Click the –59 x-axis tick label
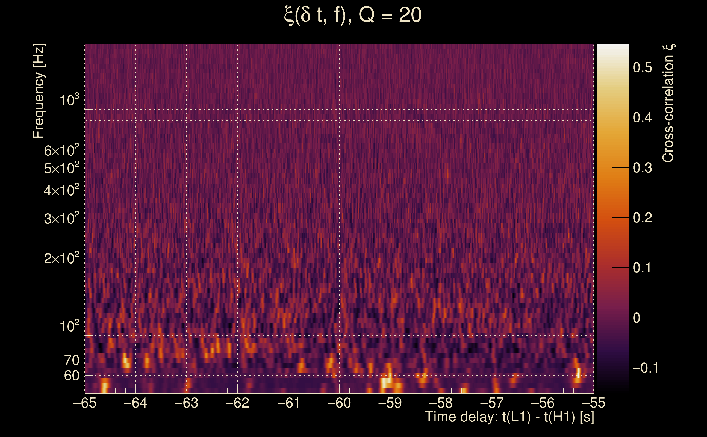 (390, 403)
